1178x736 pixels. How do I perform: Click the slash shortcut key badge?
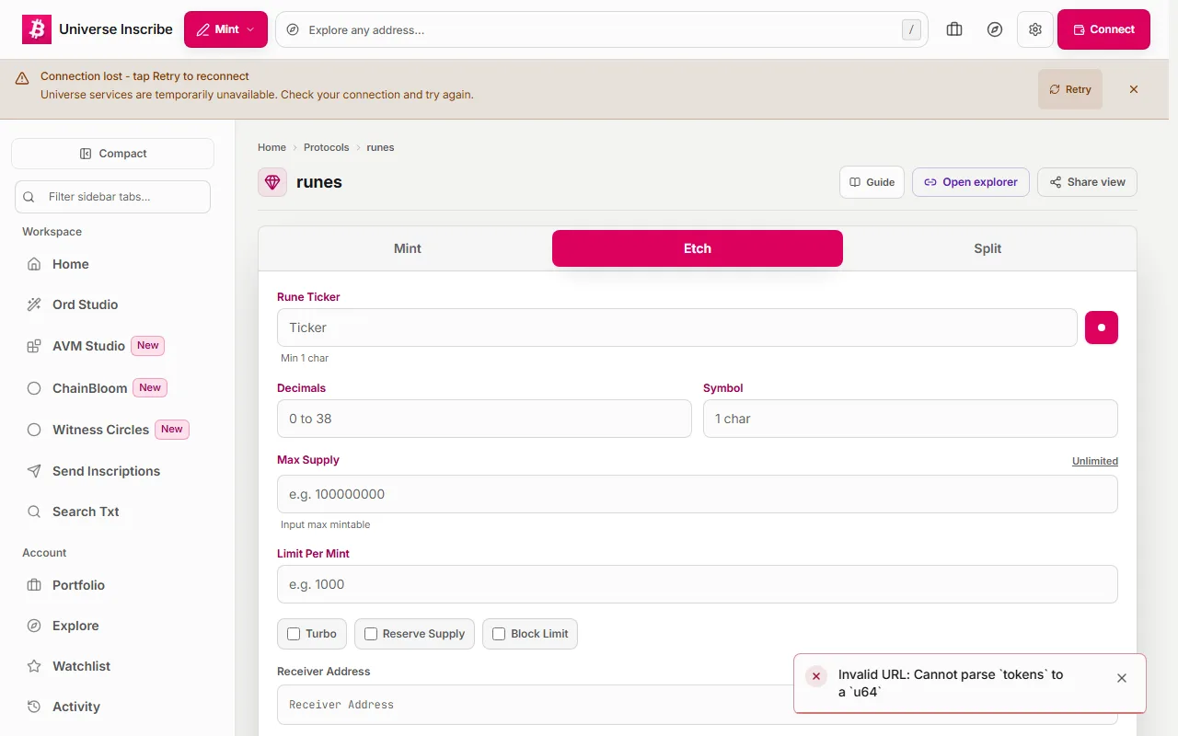911,29
